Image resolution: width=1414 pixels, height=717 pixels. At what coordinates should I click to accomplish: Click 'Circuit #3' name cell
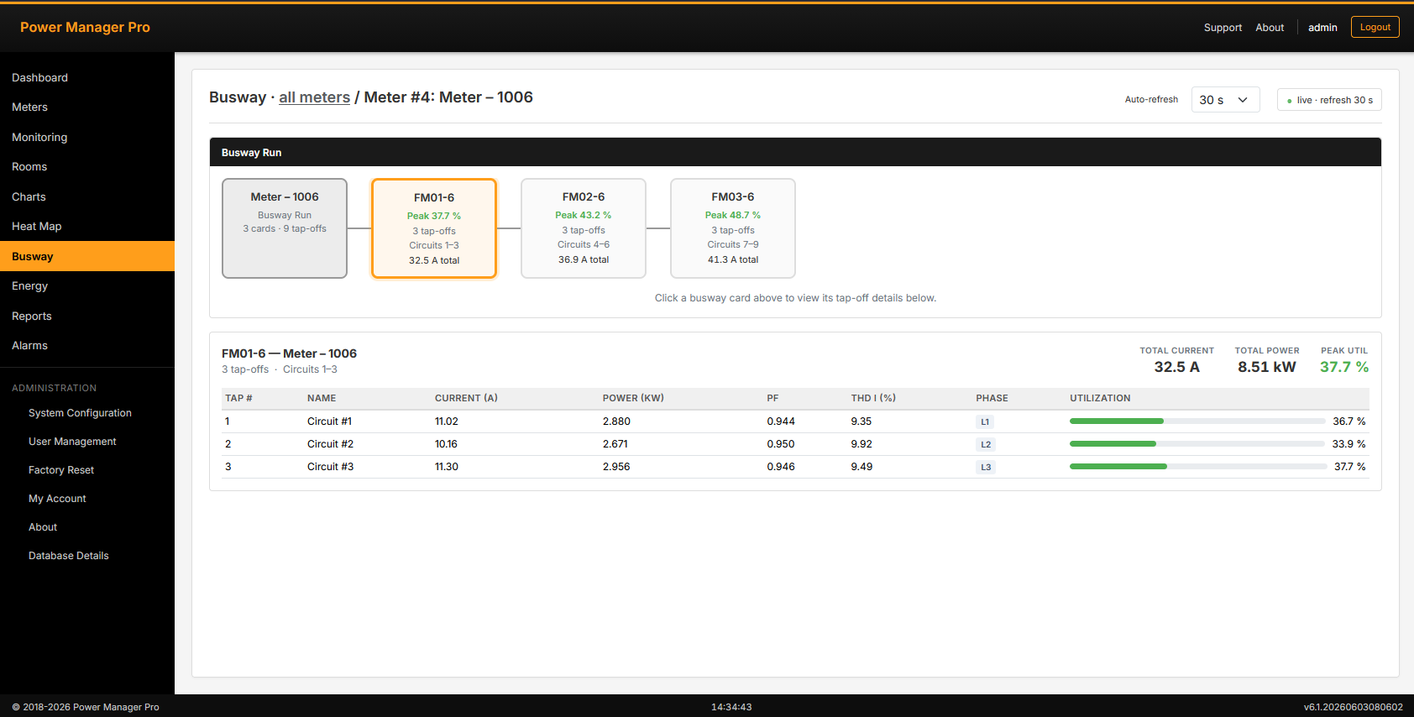[x=330, y=467]
